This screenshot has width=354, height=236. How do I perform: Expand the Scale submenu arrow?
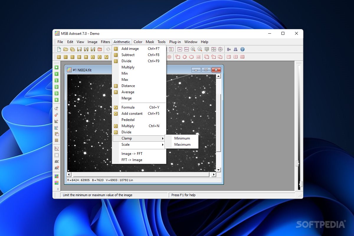point(163,145)
